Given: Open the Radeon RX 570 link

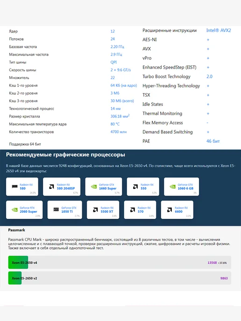Looking at the screenshot, I should (144, 209).
